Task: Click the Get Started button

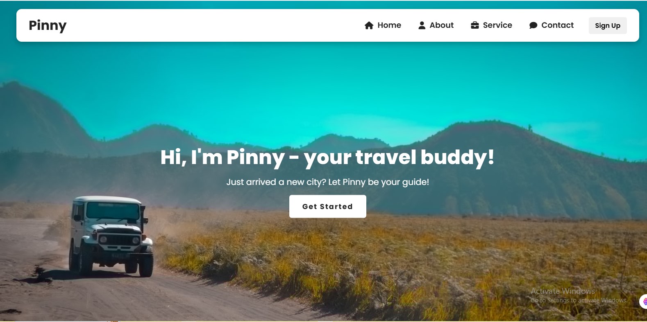Action: (x=328, y=206)
